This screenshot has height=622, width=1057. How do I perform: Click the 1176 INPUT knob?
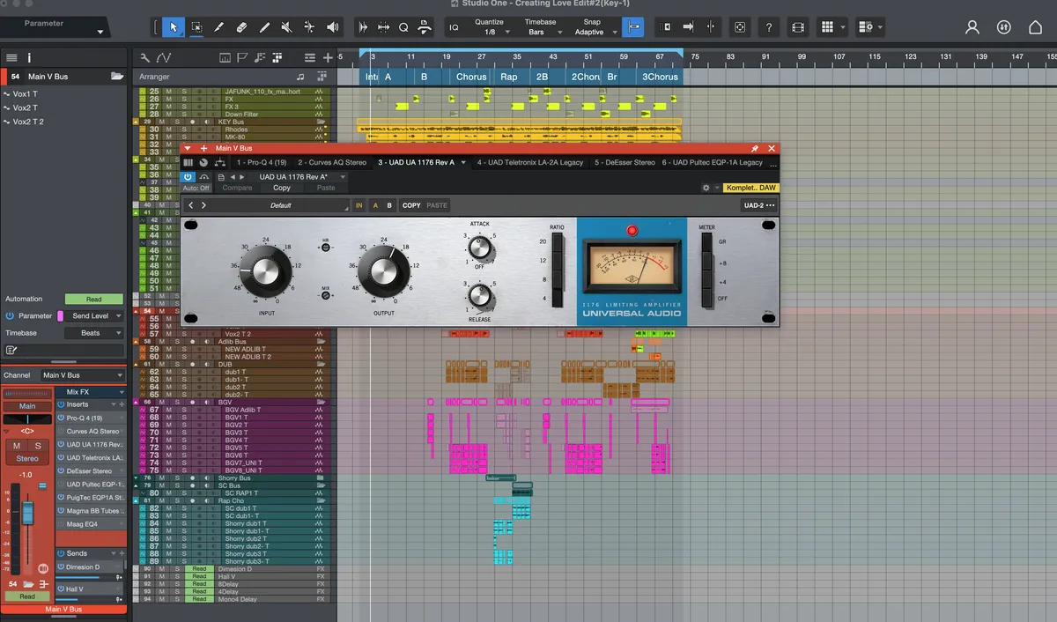click(266, 271)
